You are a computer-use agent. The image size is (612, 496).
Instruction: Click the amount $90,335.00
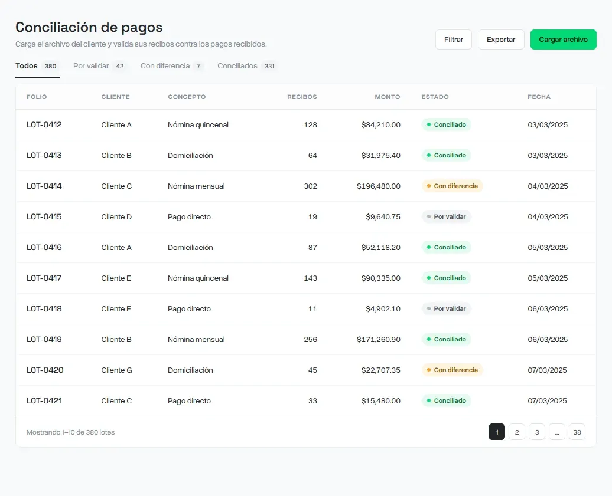point(380,278)
